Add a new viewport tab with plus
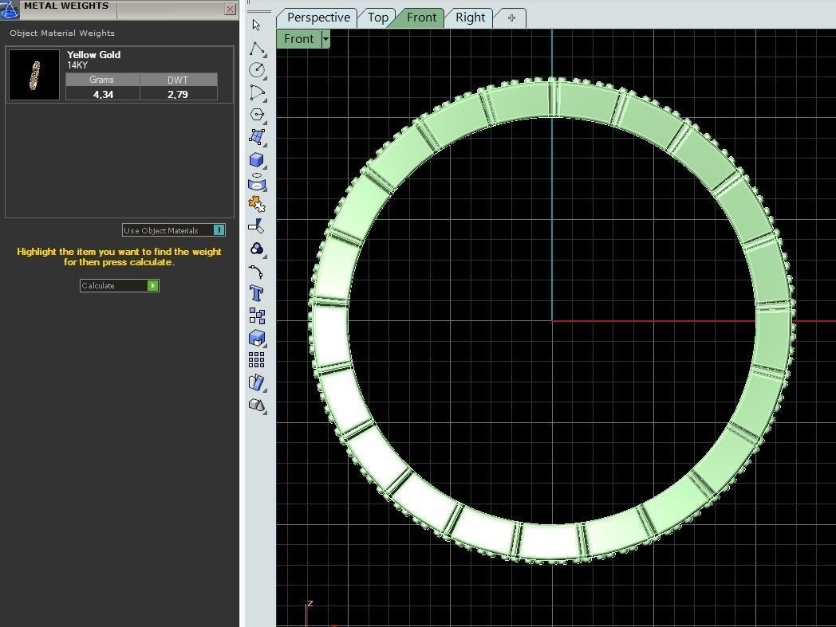This screenshot has height=627, width=836. tap(512, 18)
